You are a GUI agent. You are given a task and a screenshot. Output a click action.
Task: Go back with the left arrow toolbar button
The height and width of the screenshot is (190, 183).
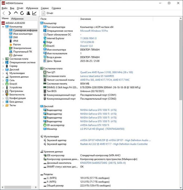click(x=4, y=13)
